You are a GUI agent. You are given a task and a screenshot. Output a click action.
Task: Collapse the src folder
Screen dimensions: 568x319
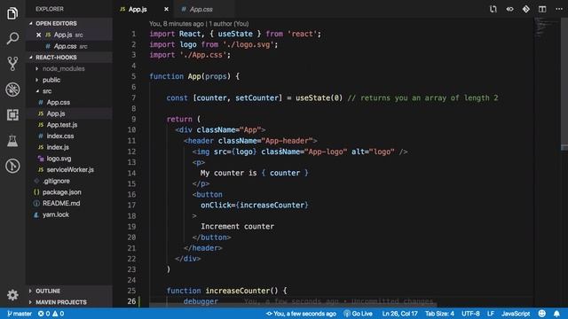pyautogui.click(x=47, y=90)
